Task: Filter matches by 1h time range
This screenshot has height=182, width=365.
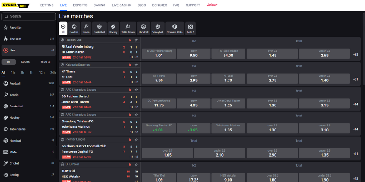Action: [x=13, y=73]
